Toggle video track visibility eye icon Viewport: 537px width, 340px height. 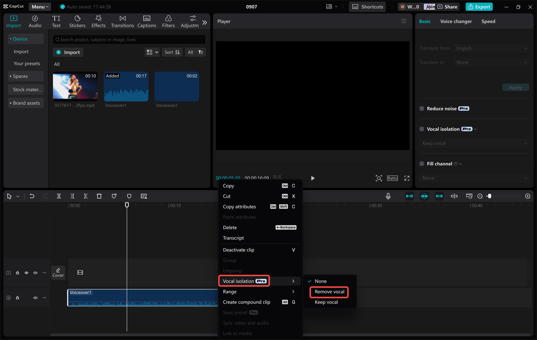[x=26, y=273]
